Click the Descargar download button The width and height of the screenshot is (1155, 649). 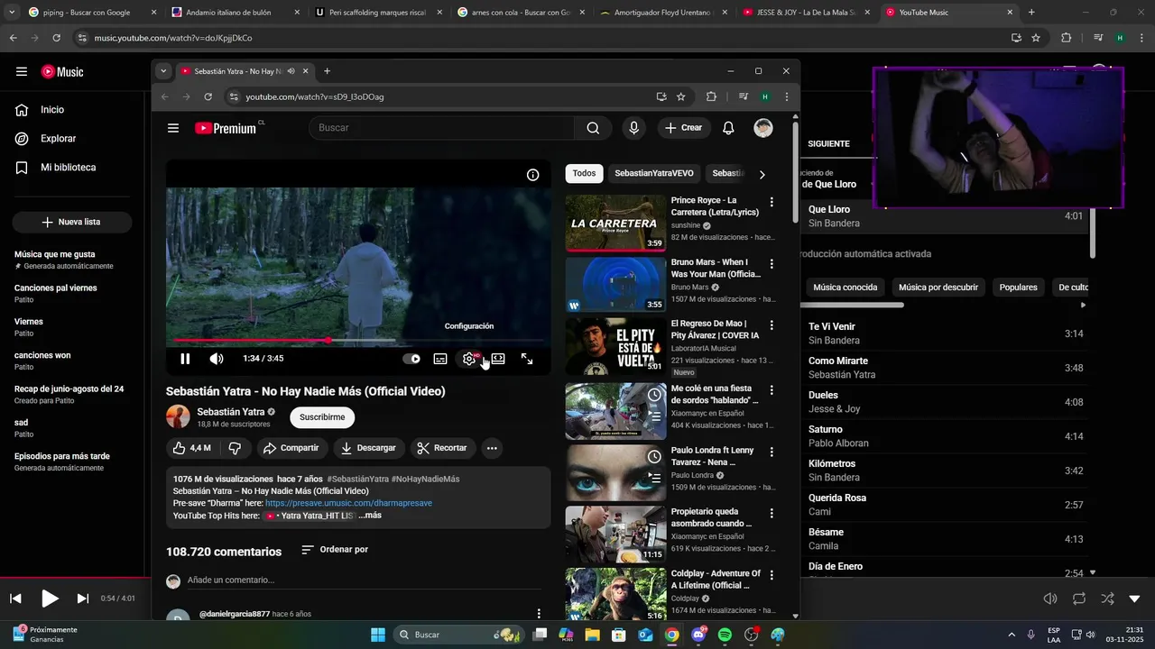[x=368, y=448]
